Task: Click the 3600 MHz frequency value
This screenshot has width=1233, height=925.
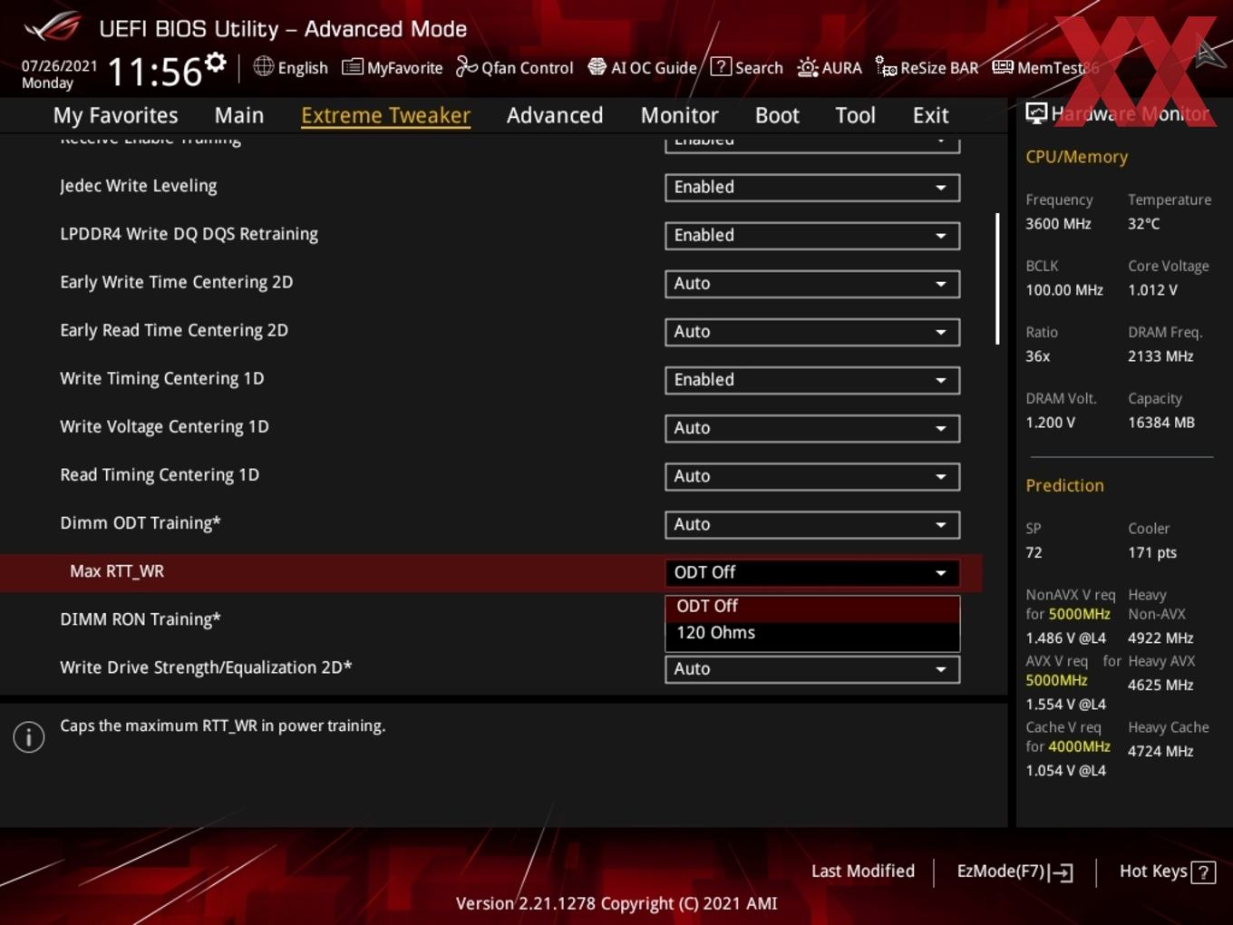Action: coord(1058,223)
